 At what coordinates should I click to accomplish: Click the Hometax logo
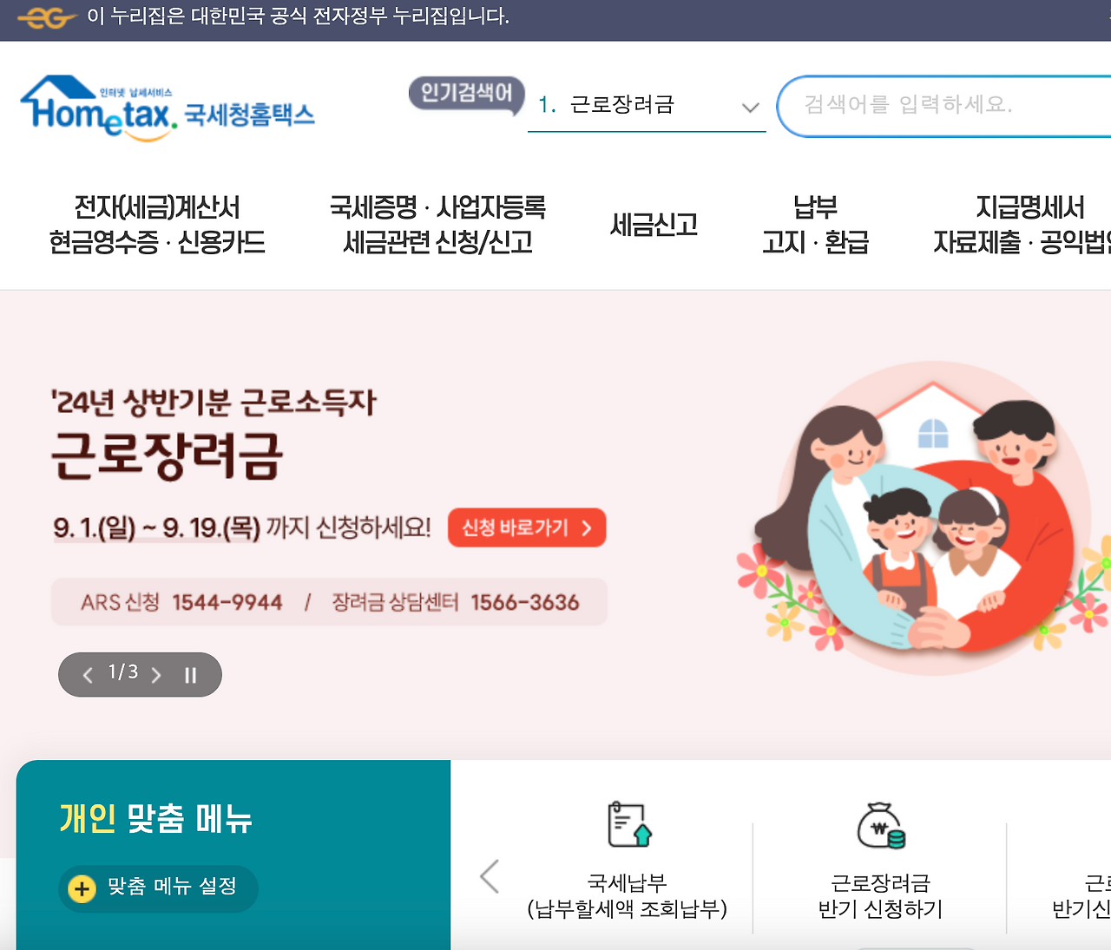(x=168, y=108)
